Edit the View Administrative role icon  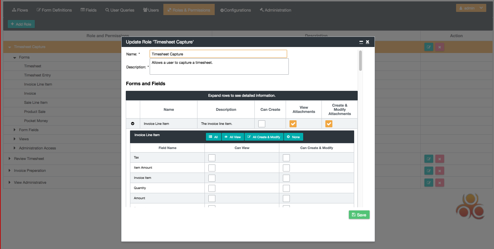[x=429, y=183]
